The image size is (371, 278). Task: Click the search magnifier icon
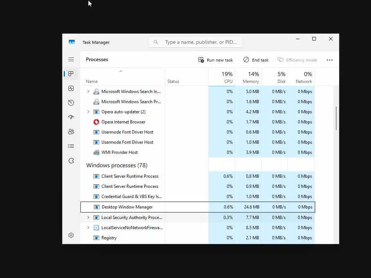pyautogui.click(x=156, y=42)
